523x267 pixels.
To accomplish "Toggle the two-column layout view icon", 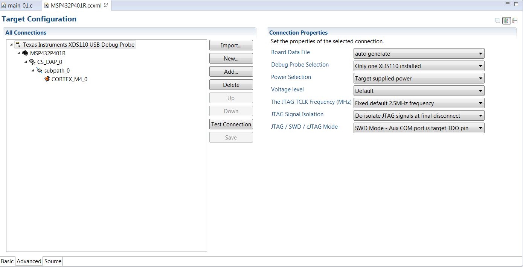I will tap(506, 21).
